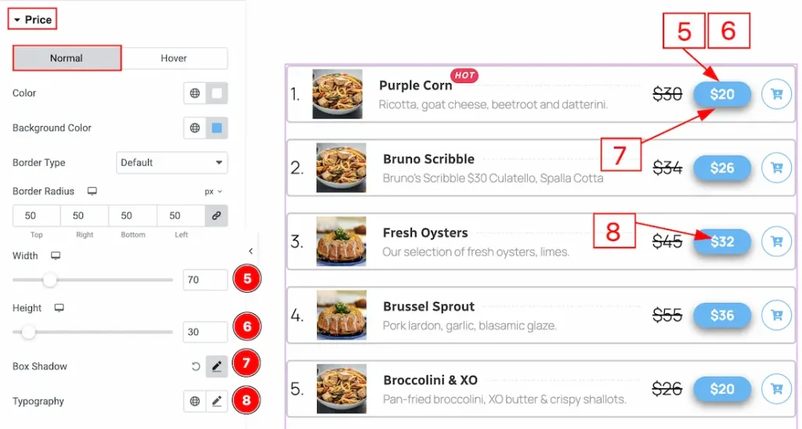Add Purple Corn to cart
The width and height of the screenshot is (802, 429).
[x=776, y=94]
